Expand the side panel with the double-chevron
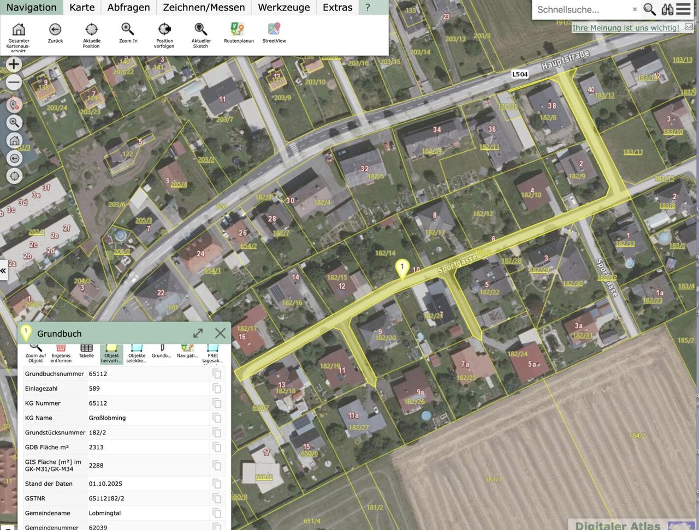699x530 pixels. coord(3,270)
